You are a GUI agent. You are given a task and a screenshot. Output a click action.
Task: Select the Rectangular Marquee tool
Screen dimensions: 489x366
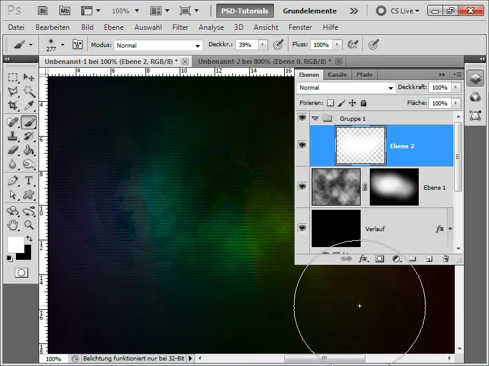pos(13,77)
